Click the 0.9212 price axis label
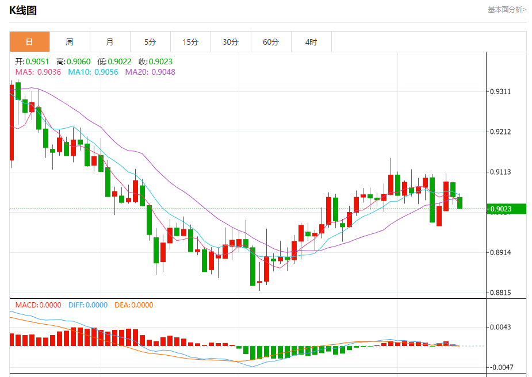This screenshot has height=377, width=532. [500, 132]
